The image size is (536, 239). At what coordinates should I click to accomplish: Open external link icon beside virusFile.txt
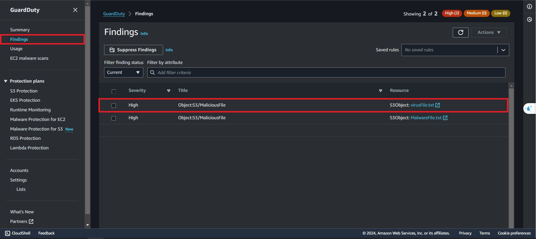(x=438, y=105)
